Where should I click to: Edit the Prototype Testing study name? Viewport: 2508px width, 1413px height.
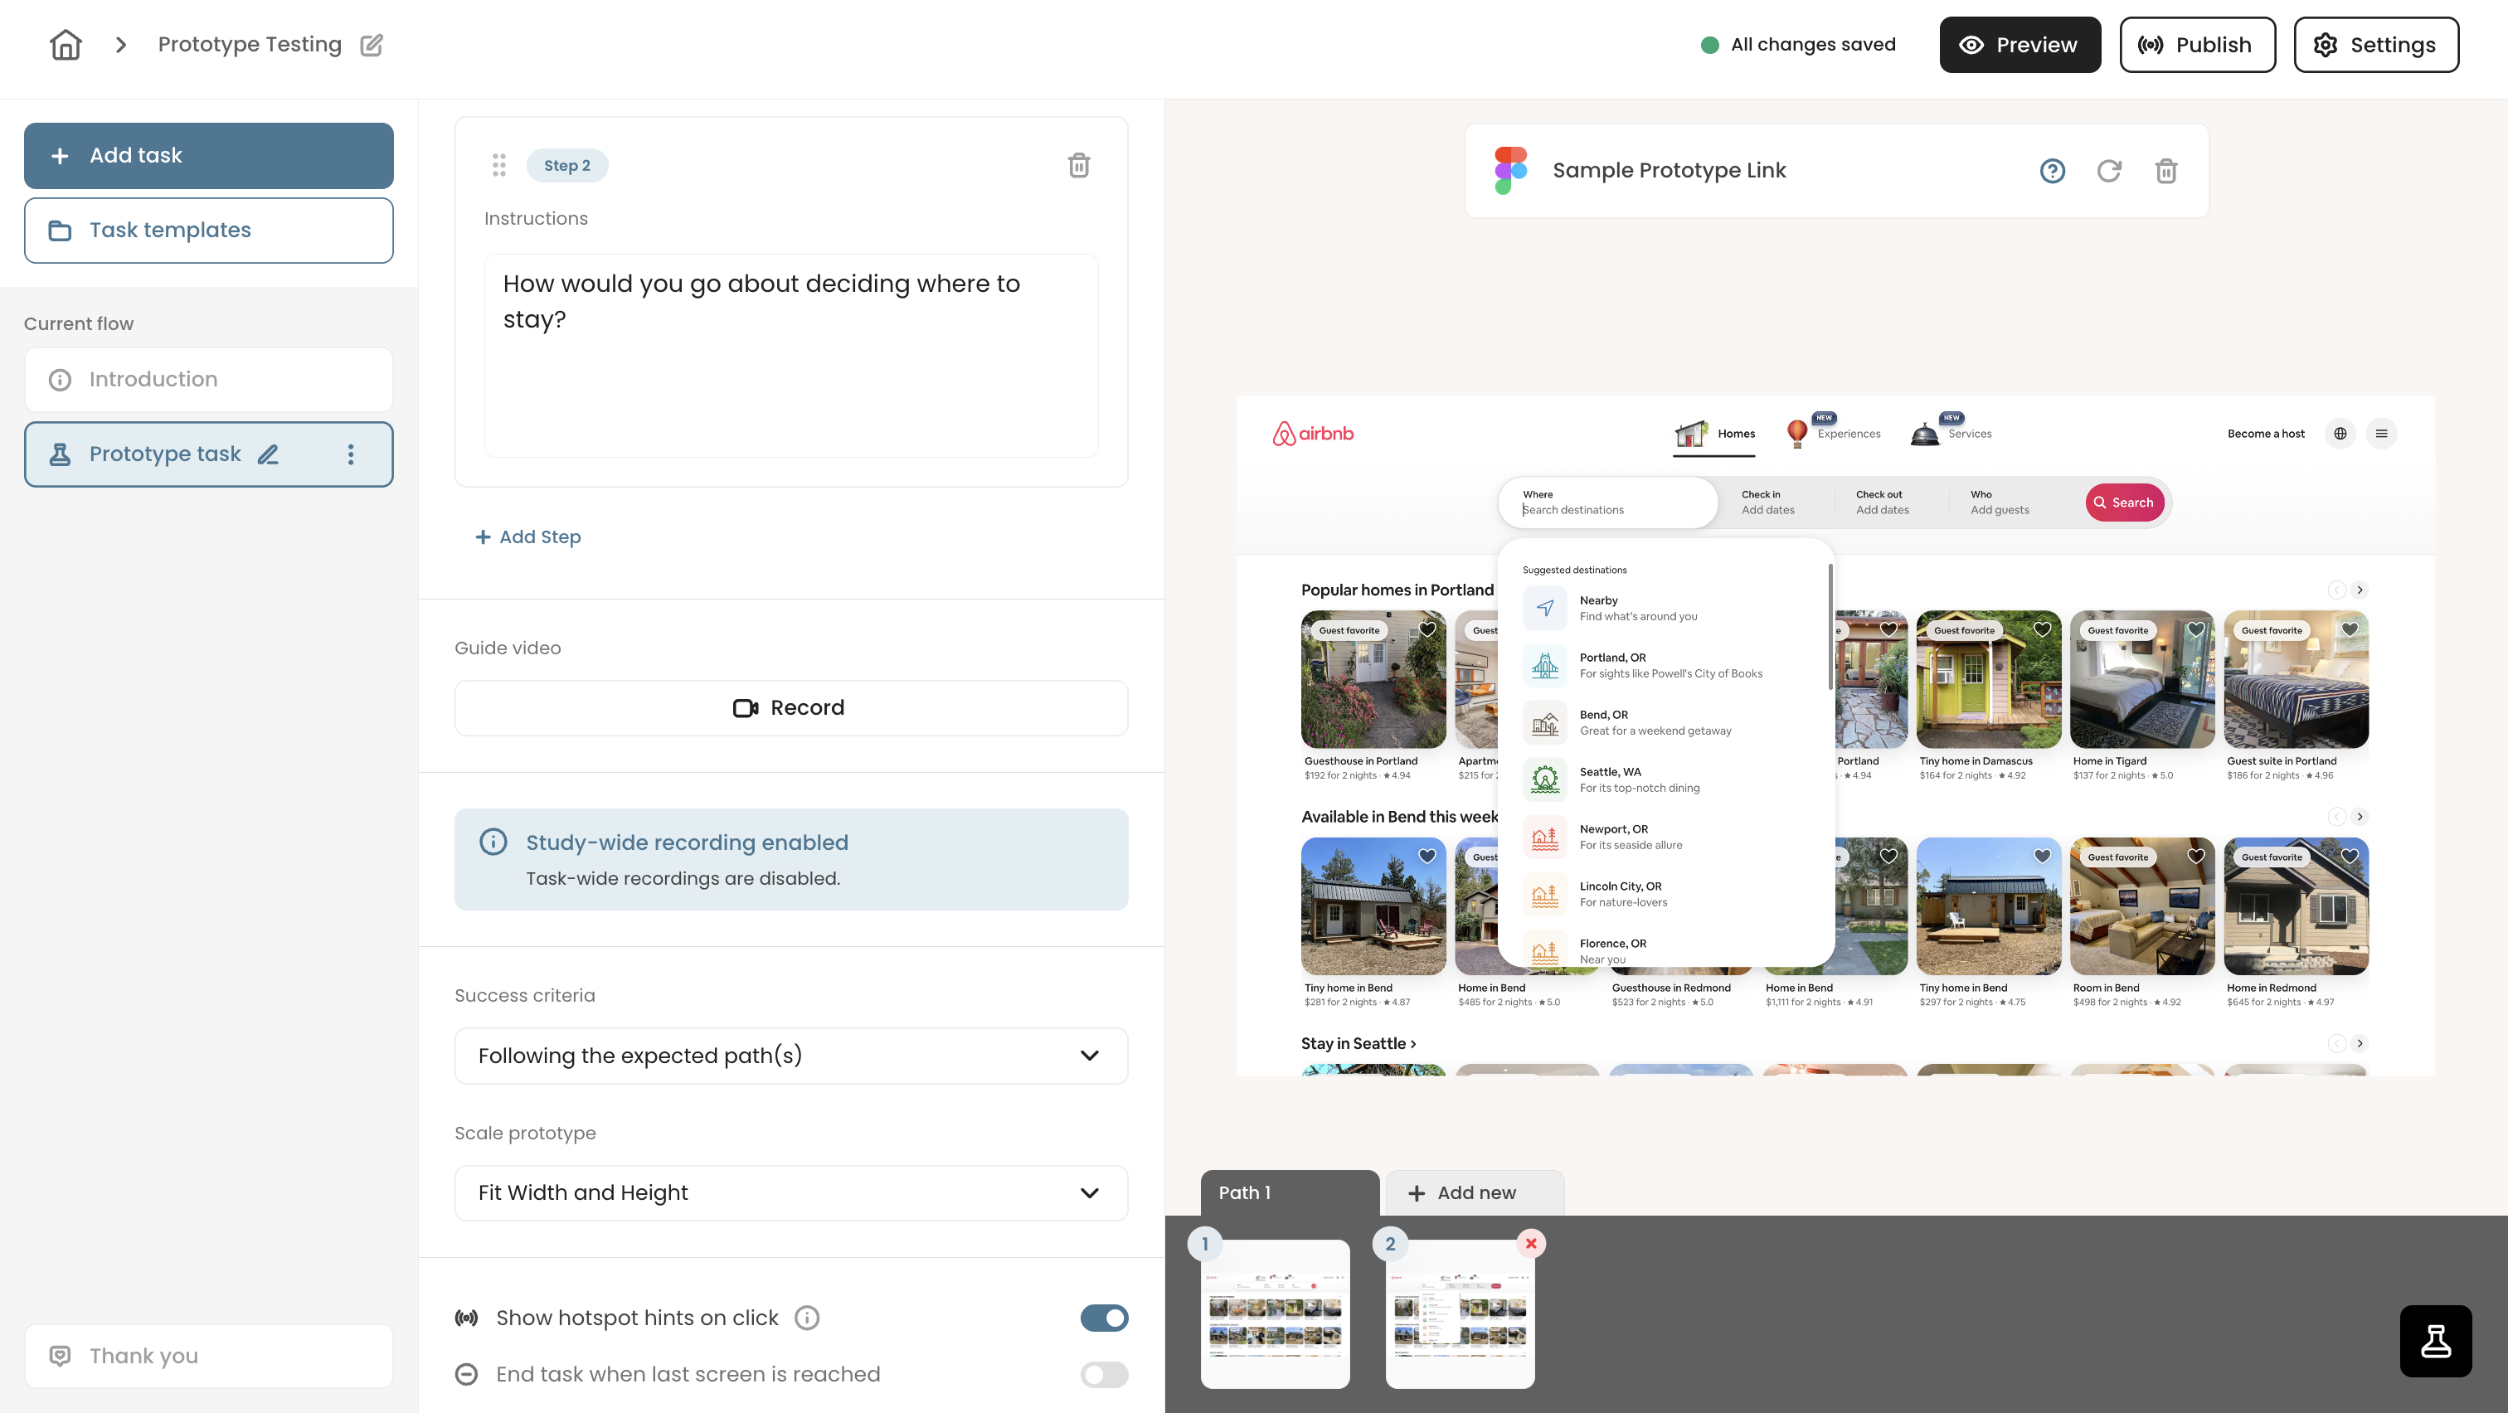372,45
